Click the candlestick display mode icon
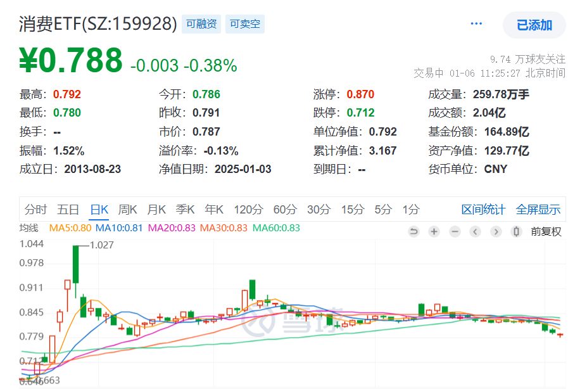The height and width of the screenshot is (389, 587). (x=514, y=231)
